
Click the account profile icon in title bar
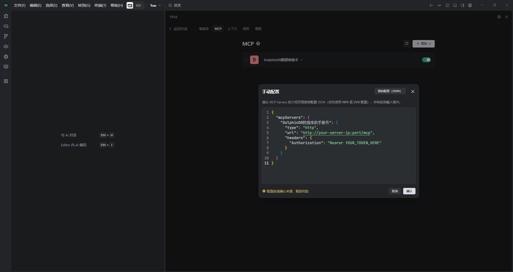pyautogui.click(x=470, y=5)
